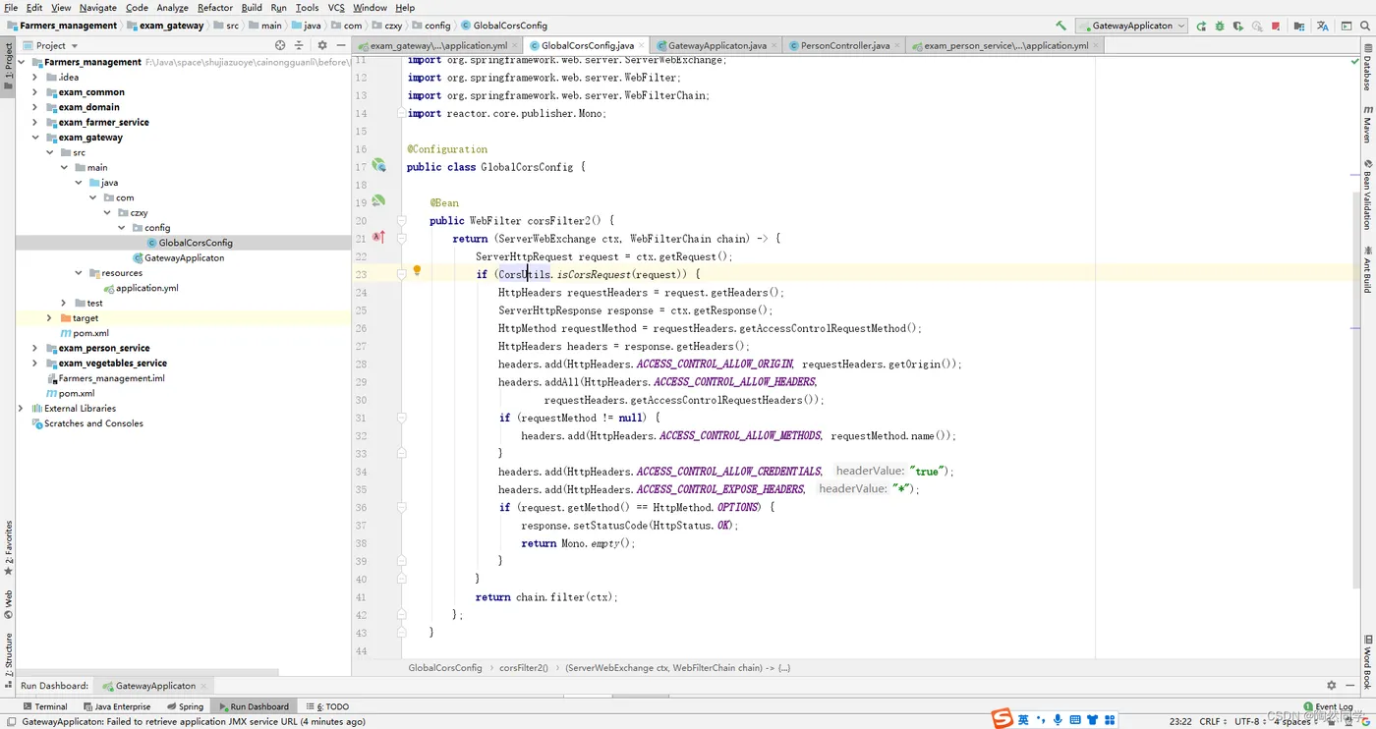Open Maven tool window on right edge
The height and width of the screenshot is (729, 1376).
(x=1367, y=124)
